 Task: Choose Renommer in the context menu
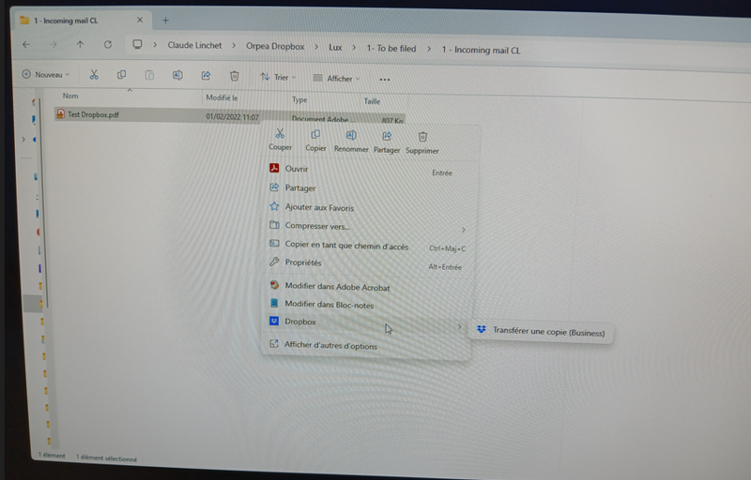point(351,142)
